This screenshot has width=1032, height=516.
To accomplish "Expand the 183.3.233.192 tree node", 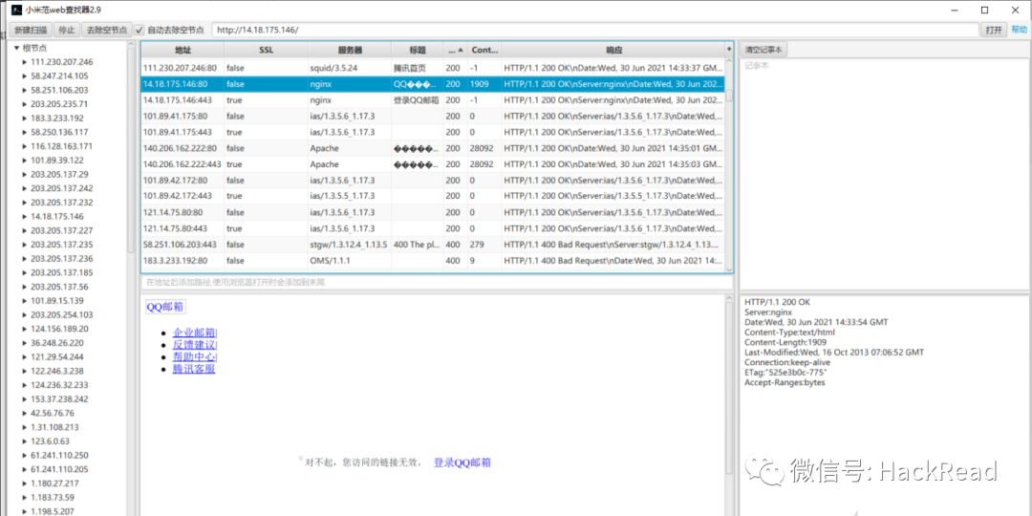I will (x=25, y=118).
